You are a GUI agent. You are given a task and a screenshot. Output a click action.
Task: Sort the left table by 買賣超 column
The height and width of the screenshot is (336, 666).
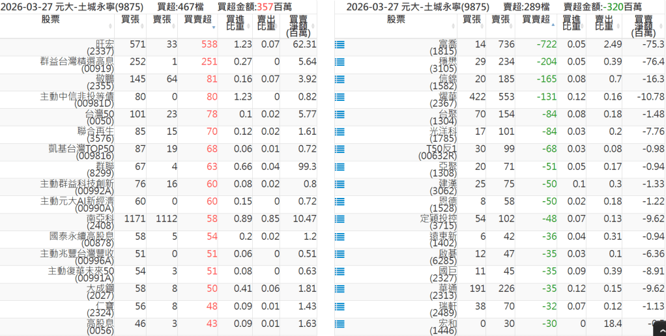point(197,20)
